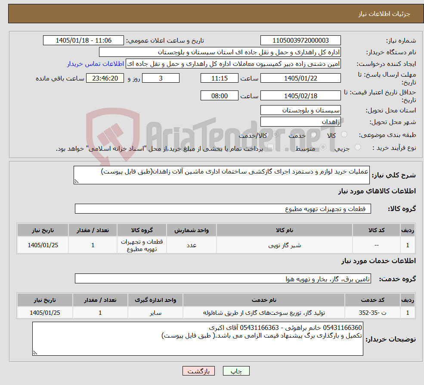Viewport: 424px width, 385px height.
Task: Click the قطعات و تجهیزات تهویه مطبوع table cell
Action: [x=142, y=245]
